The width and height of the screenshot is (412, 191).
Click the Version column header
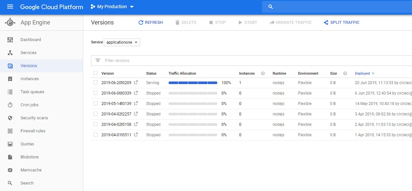pos(108,73)
